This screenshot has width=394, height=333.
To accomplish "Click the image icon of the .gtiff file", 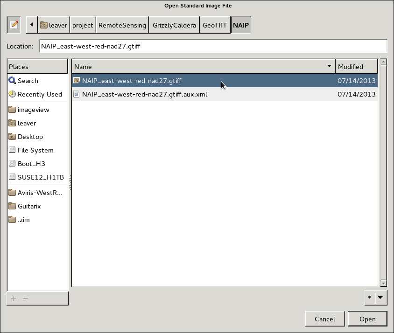I will click(77, 80).
